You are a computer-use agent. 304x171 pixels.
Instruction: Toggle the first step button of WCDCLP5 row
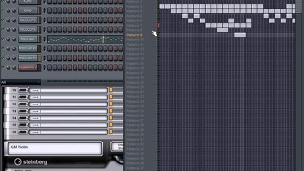coord(49,29)
